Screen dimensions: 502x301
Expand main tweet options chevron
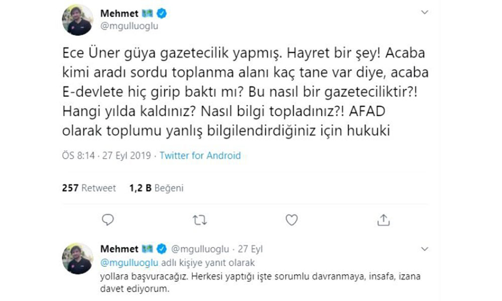click(x=425, y=12)
